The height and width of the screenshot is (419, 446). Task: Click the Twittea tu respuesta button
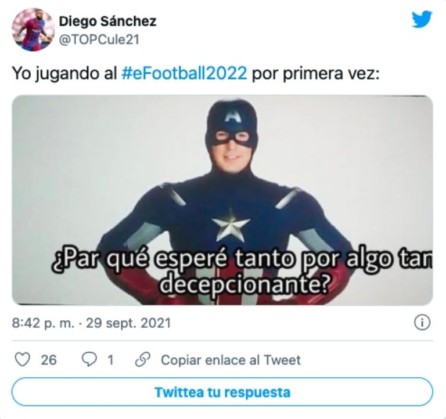pos(222,392)
